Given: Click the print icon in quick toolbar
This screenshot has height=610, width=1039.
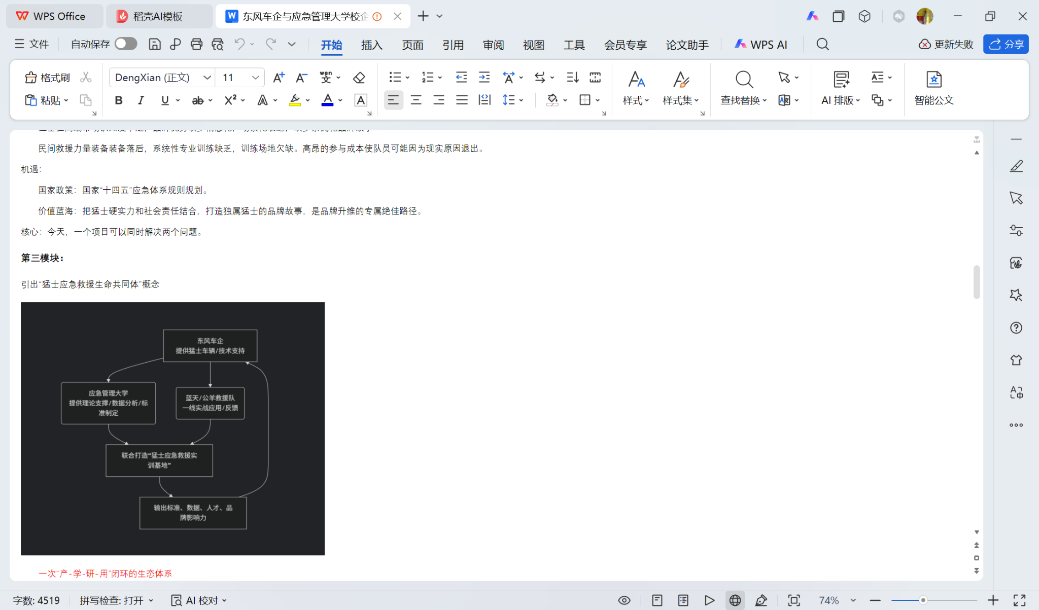Looking at the screenshot, I should pos(197,45).
